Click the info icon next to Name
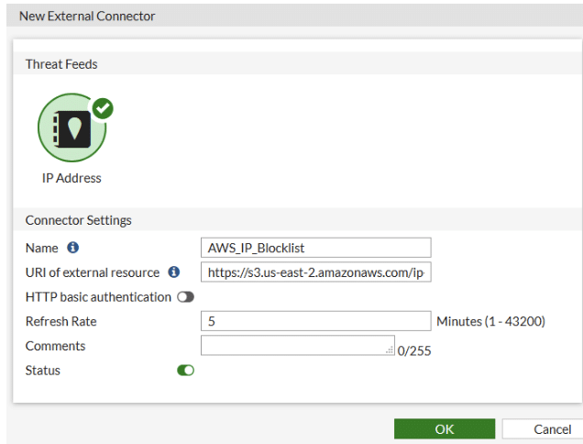This screenshot has width=583, height=444. coord(73,248)
